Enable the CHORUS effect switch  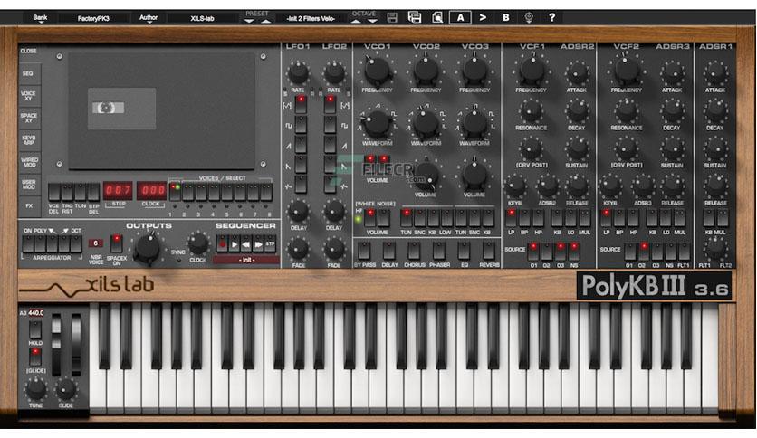[414, 251]
